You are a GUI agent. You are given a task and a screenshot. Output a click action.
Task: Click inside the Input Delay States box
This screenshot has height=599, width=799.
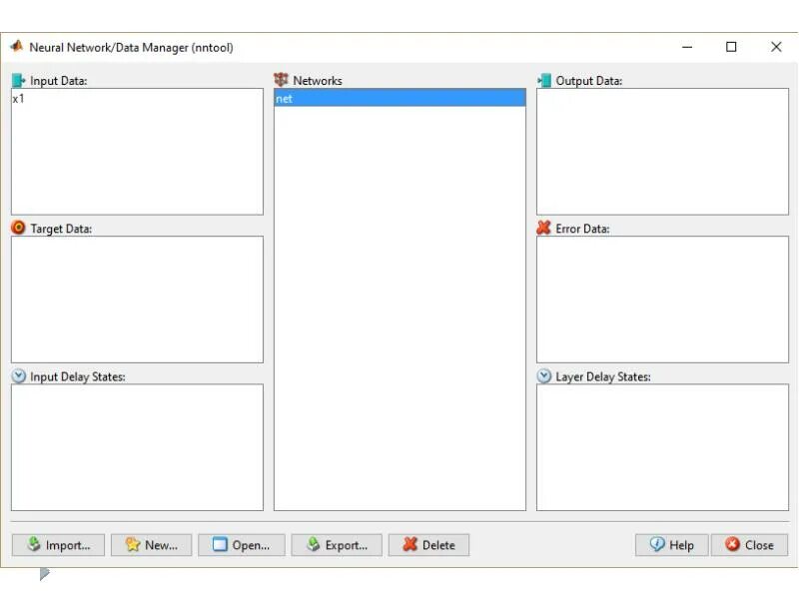137,447
